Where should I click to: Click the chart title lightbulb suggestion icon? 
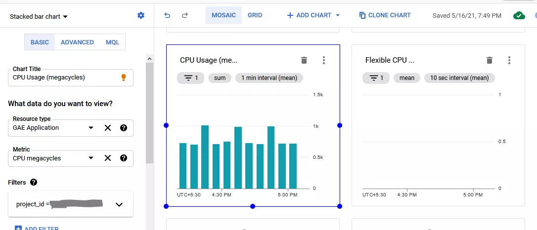[124, 77]
